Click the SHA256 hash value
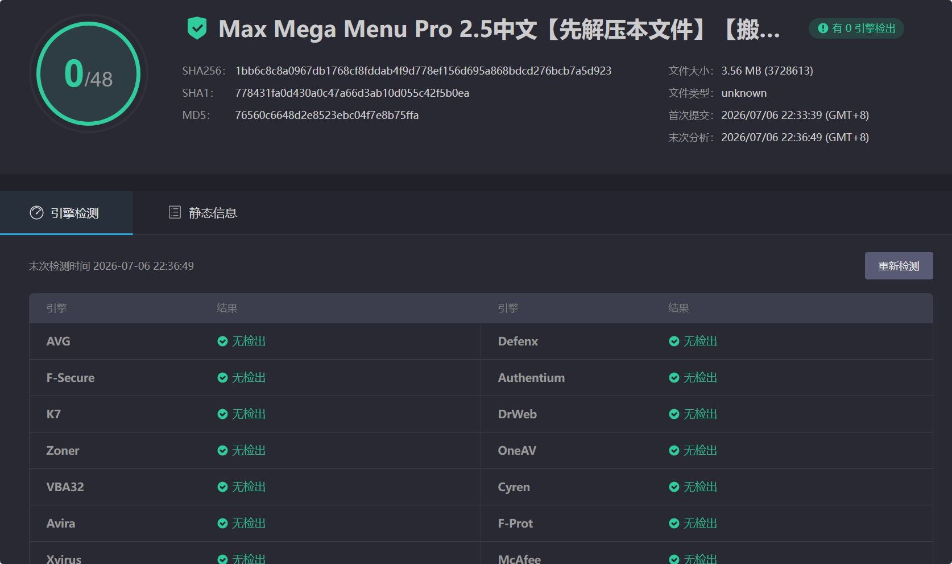Screen dimensions: 952x564 [x=423, y=71]
